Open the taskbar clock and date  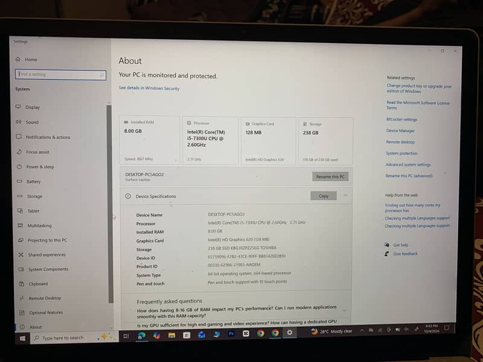click(x=432, y=328)
